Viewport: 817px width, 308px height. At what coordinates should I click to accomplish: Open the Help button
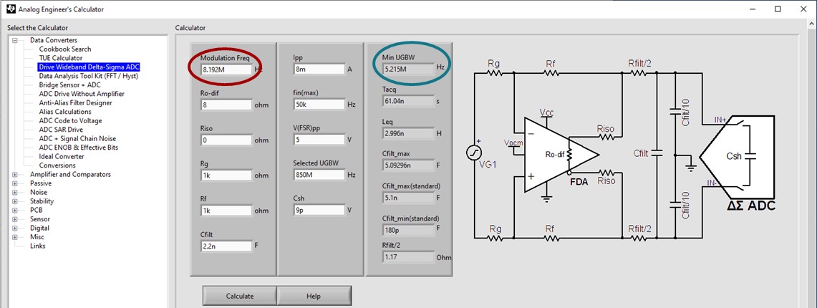[314, 296]
